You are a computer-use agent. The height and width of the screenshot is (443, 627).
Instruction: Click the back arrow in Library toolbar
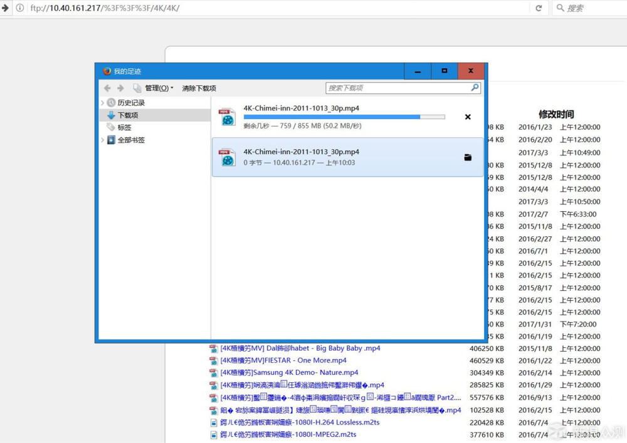(107, 88)
